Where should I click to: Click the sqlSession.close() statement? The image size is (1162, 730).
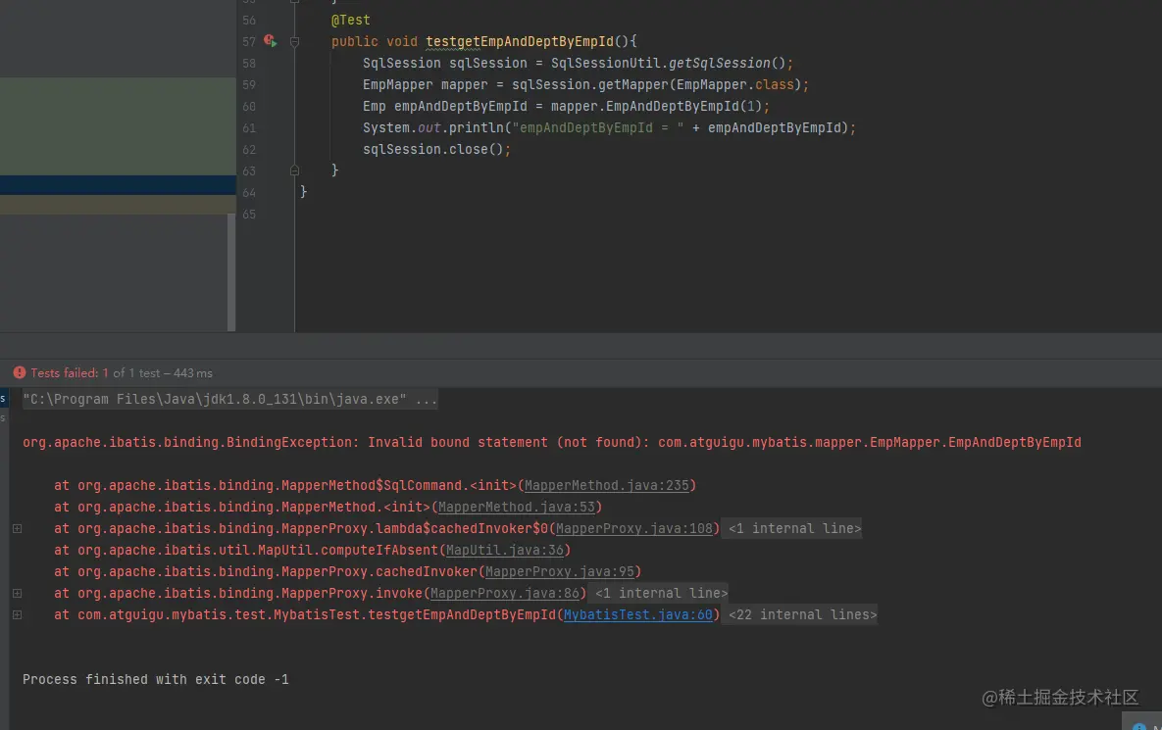click(x=436, y=149)
